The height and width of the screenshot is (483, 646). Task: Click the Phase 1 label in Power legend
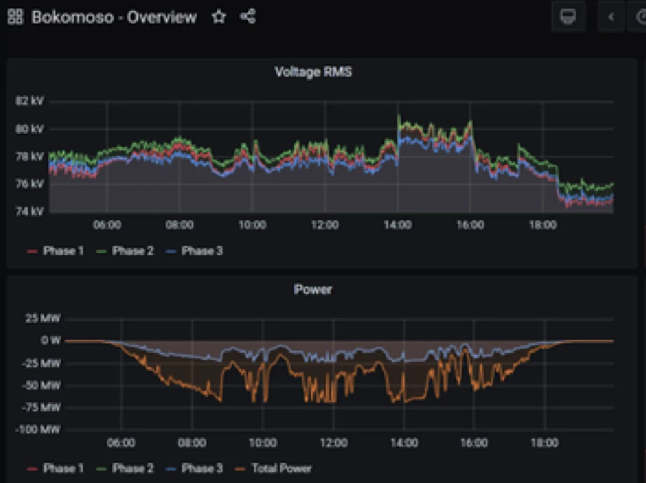63,469
